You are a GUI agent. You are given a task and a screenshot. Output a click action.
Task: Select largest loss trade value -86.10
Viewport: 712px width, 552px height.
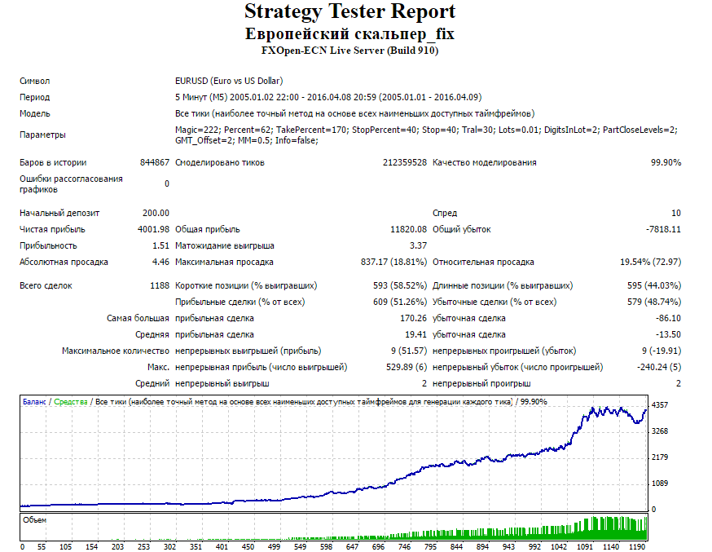[x=668, y=319]
